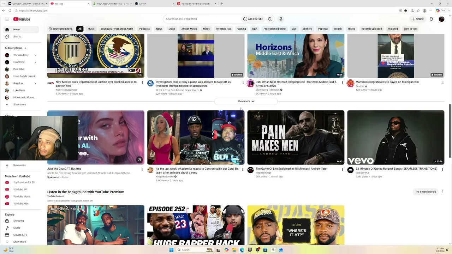Click the browser address bar

click(205, 11)
